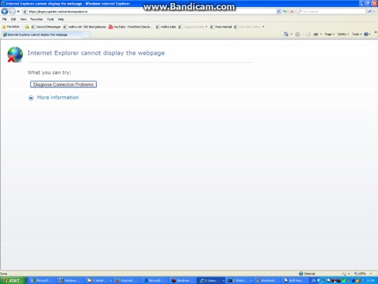This screenshot has height=284, width=378.
Task: Open the Help question mark icon
Action: coord(366,34)
